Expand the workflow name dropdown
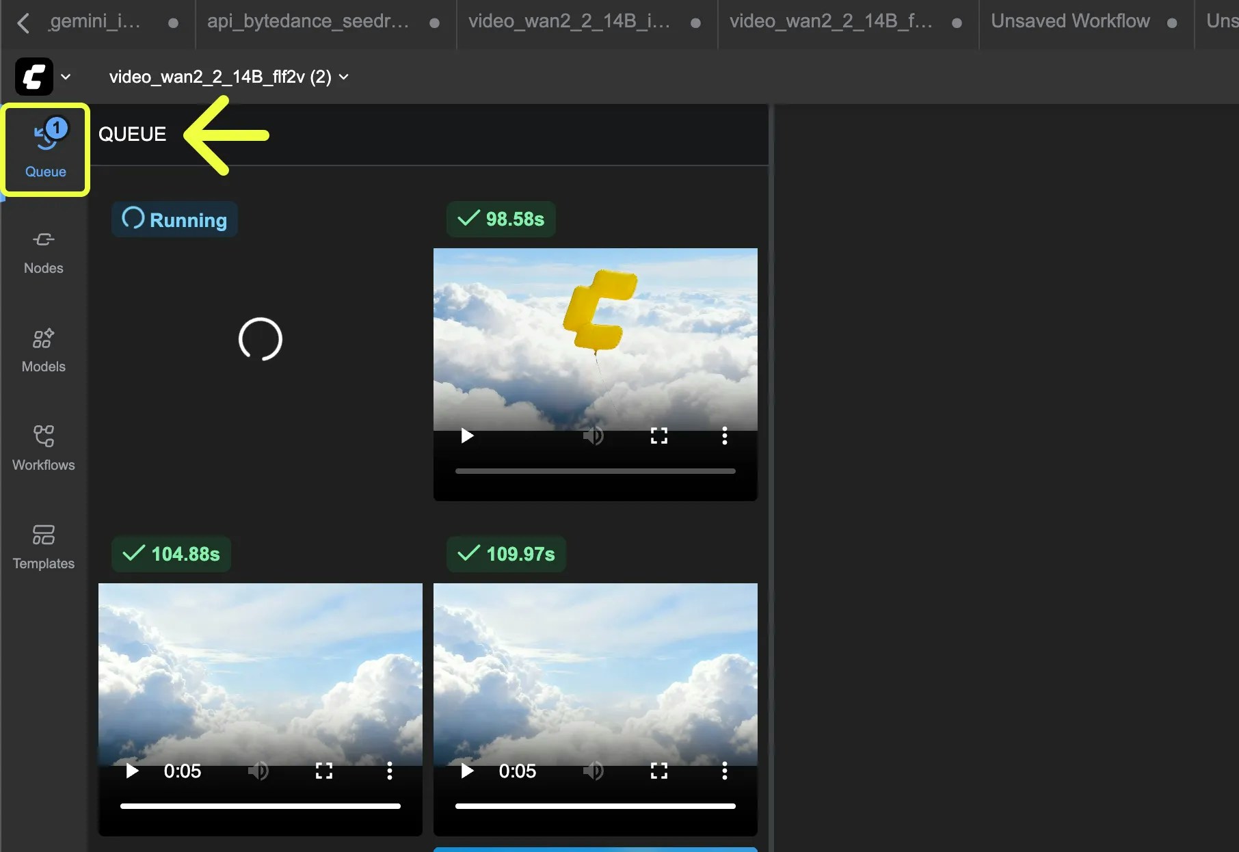Image resolution: width=1239 pixels, height=852 pixels. tap(343, 77)
